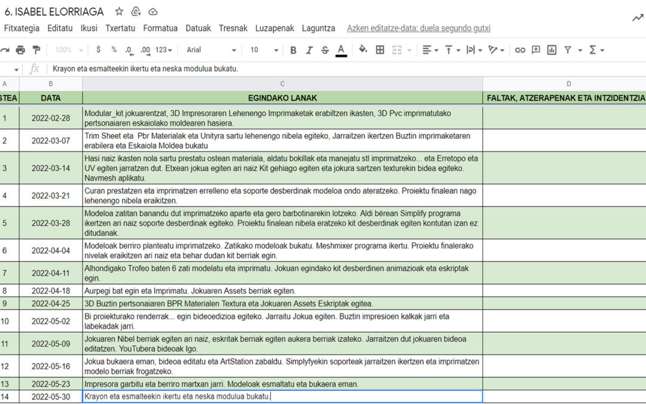This screenshot has width=646, height=404.
Task: Insert a chart
Action: click(551, 50)
